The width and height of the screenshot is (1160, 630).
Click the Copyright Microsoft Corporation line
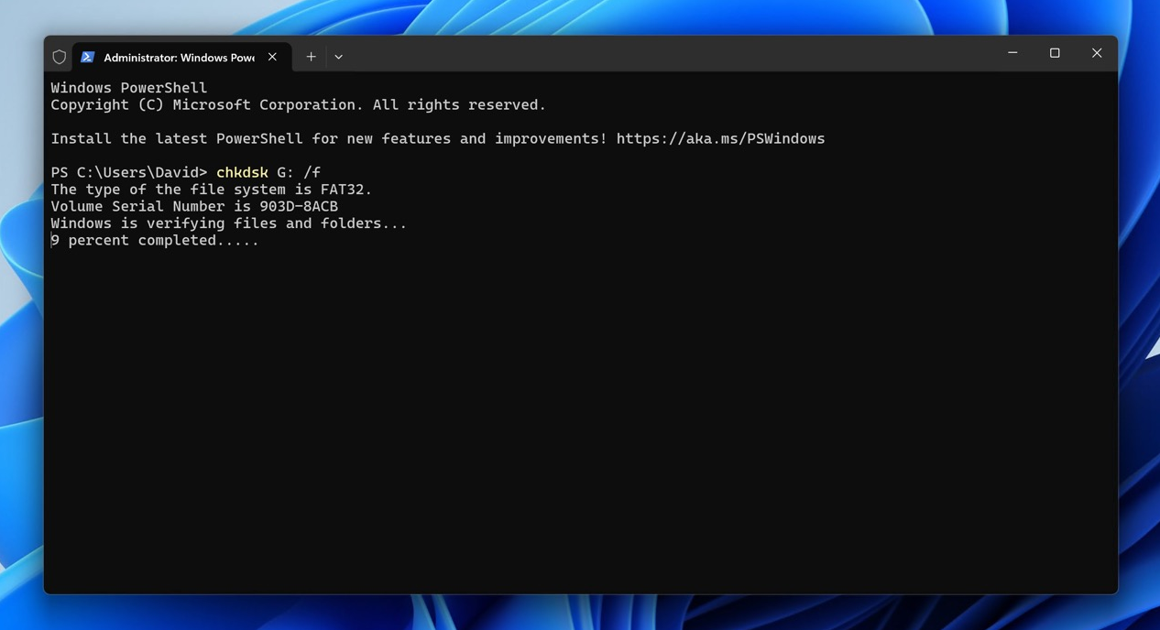(x=298, y=105)
